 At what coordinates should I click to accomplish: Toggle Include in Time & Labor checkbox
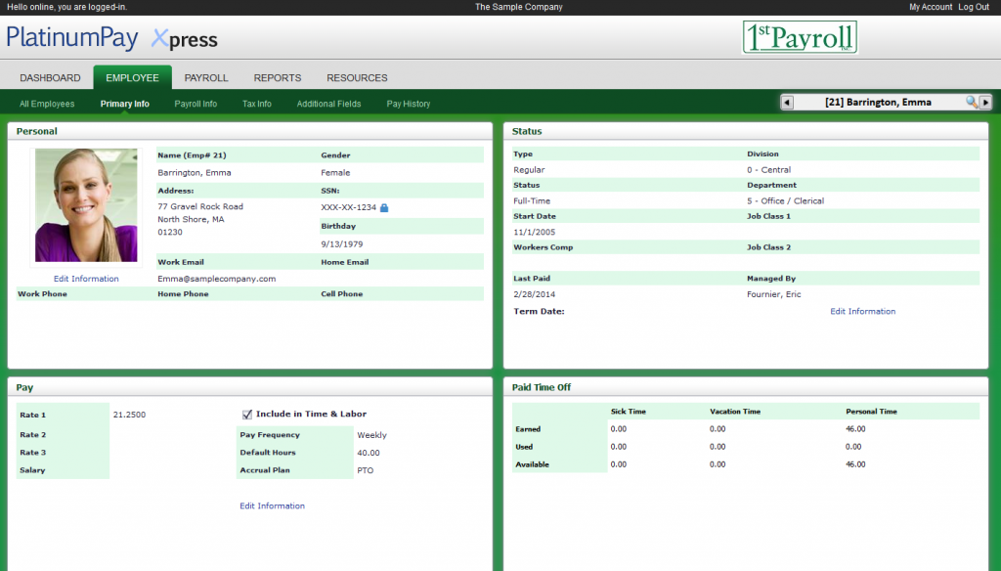(x=247, y=414)
